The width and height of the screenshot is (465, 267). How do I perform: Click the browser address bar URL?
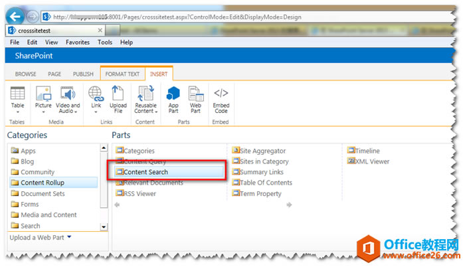pyautogui.click(x=177, y=17)
